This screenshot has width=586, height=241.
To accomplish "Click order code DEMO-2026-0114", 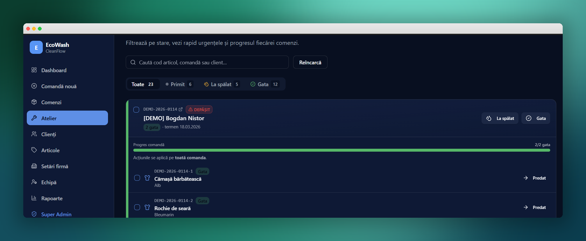I will tap(160, 109).
